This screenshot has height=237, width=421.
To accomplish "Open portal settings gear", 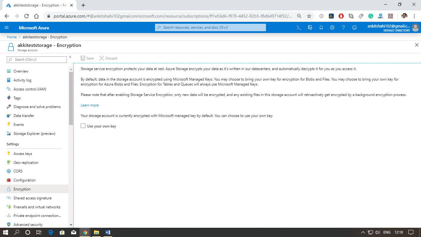I will 332,27.
